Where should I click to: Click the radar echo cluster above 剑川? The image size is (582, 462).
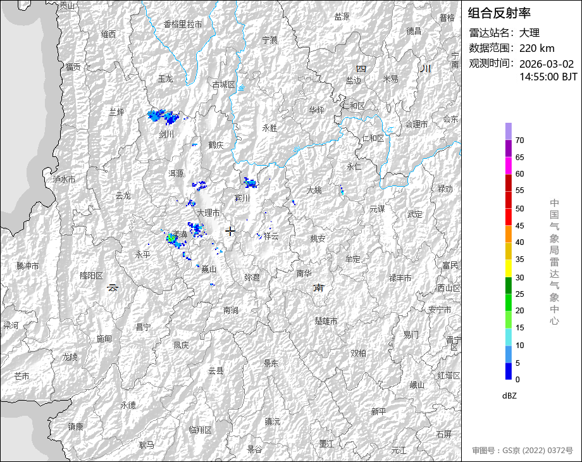tap(163, 116)
